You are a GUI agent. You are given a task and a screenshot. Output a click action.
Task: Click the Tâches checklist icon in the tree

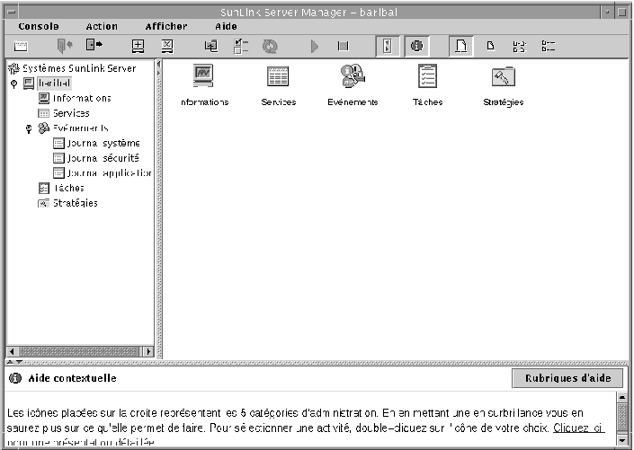pos(44,189)
